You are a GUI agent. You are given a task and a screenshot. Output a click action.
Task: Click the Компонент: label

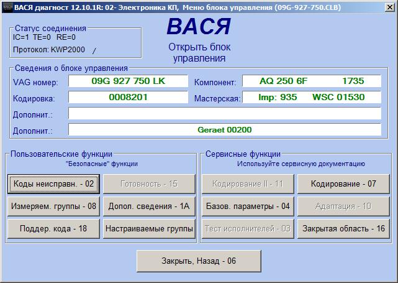(x=215, y=82)
